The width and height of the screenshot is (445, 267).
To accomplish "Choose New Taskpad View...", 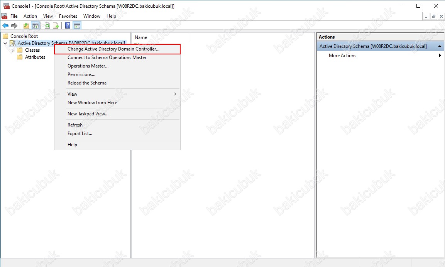I will (117, 114).
